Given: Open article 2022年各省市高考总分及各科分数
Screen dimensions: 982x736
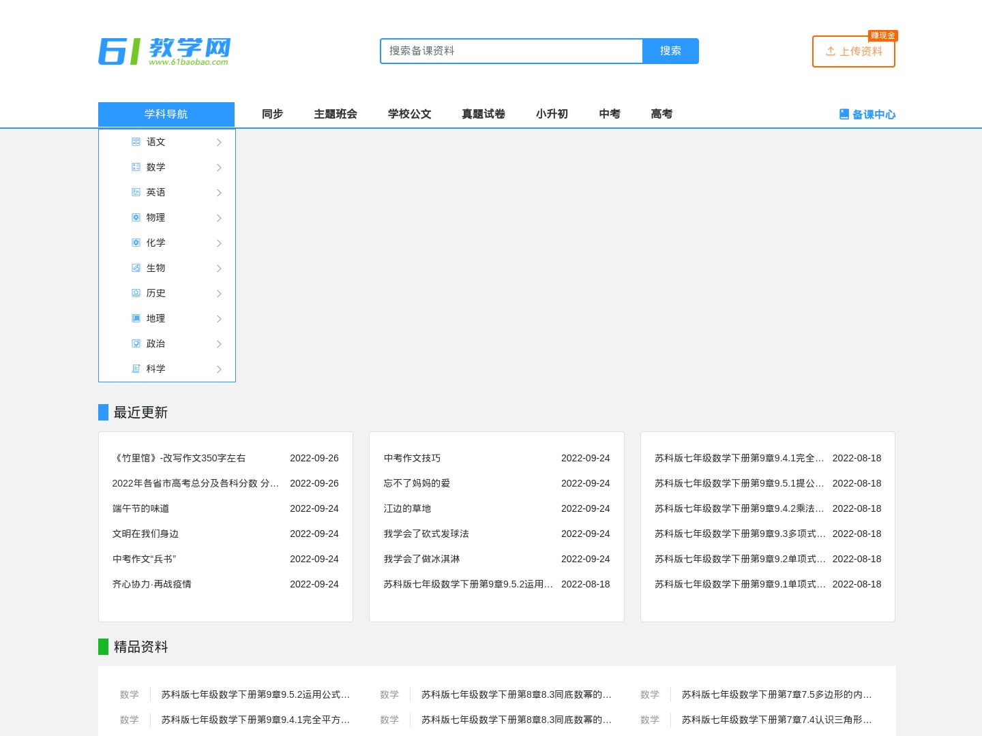Looking at the screenshot, I should 196,483.
